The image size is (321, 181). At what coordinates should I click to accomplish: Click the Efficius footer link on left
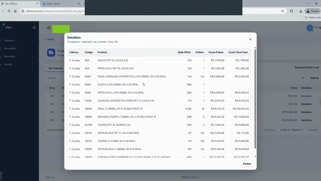(x=50, y=177)
